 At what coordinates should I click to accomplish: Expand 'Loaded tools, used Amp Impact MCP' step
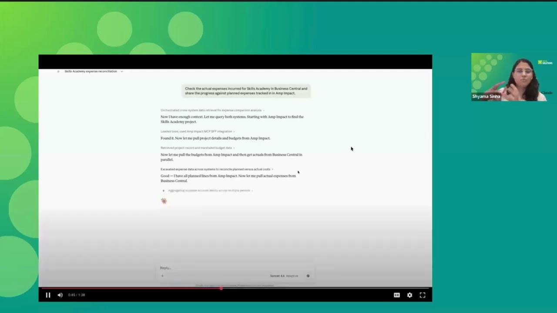click(198, 131)
